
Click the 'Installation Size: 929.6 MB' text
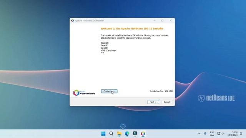(161, 91)
